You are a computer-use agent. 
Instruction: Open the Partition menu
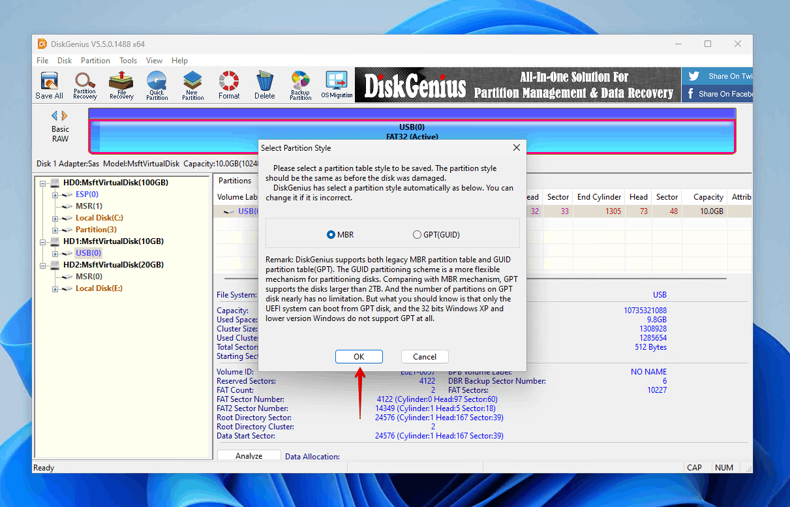click(95, 61)
